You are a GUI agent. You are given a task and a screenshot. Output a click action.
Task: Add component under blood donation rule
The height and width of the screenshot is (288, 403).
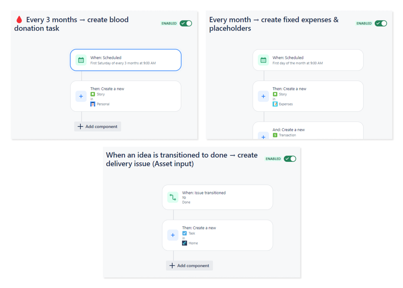click(x=98, y=126)
